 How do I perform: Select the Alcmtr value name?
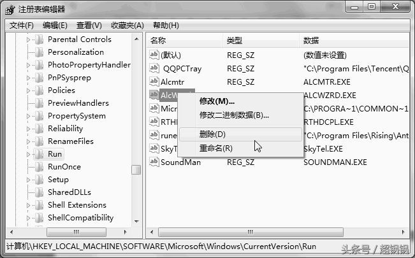[172, 82]
